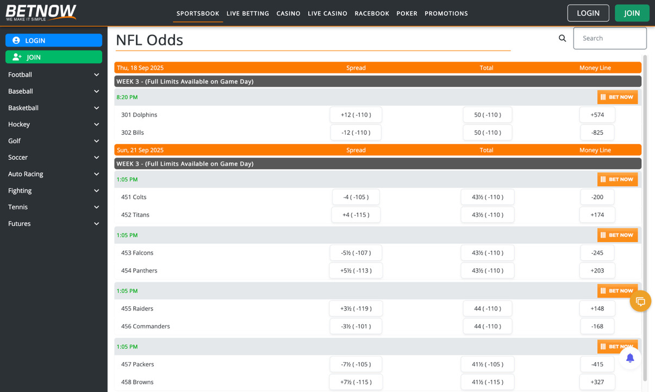Click Bet Now for Dolphins vs Bills
This screenshot has width=655, height=392.
click(617, 97)
